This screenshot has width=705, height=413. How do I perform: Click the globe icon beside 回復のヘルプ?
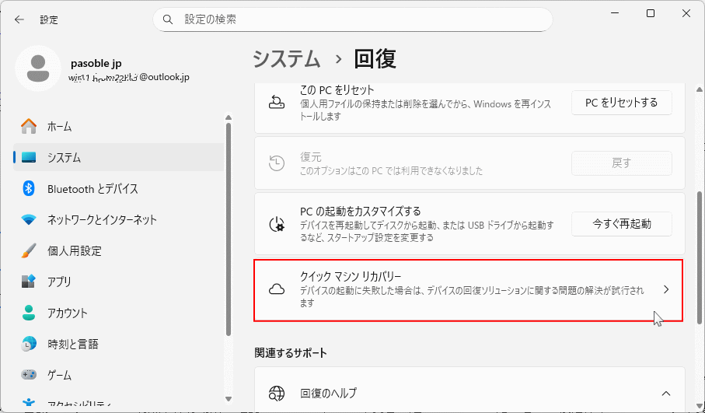[277, 394]
